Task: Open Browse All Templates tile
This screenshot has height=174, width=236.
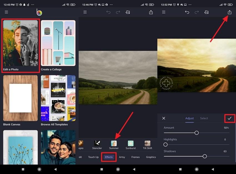Action: tap(58, 101)
